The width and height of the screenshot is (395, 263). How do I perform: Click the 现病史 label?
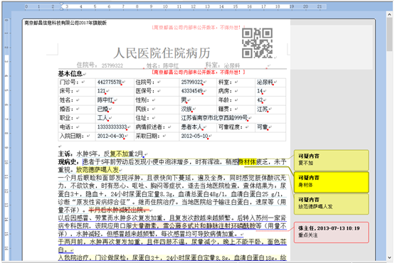click(68, 161)
